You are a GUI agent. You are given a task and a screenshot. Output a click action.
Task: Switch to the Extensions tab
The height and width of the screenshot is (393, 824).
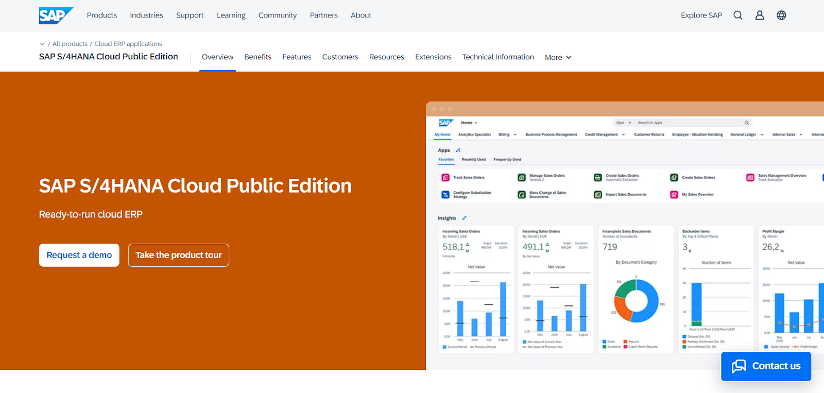click(434, 57)
